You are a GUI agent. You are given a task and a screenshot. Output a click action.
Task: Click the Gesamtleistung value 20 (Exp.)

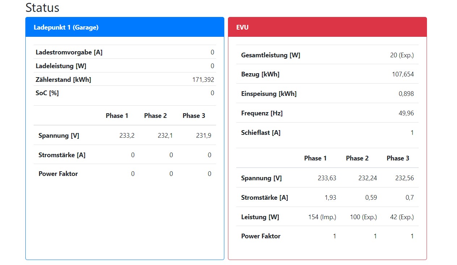402,55
